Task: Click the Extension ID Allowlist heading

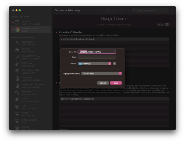Action: tap(70, 32)
